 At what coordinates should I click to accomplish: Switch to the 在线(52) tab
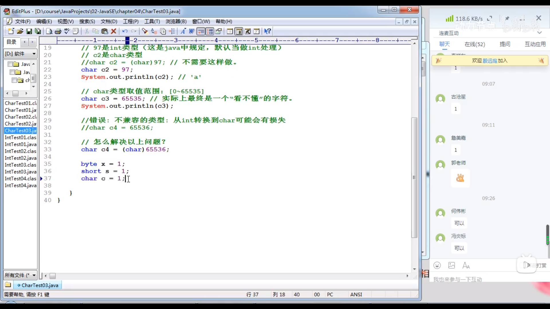[475, 44]
